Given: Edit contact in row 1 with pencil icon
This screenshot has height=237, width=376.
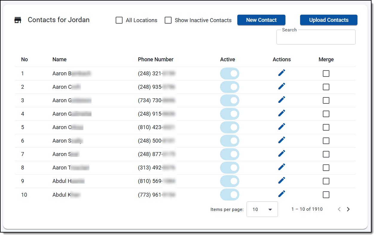Looking at the screenshot, I should tap(282, 73).
